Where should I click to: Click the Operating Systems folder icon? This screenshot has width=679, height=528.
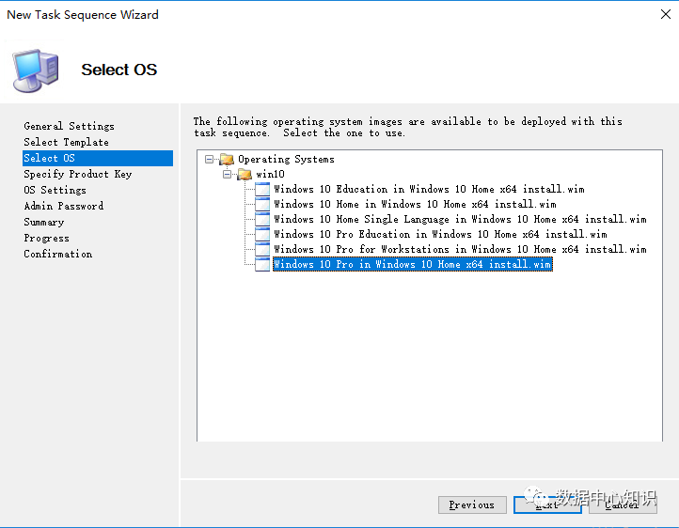227,160
